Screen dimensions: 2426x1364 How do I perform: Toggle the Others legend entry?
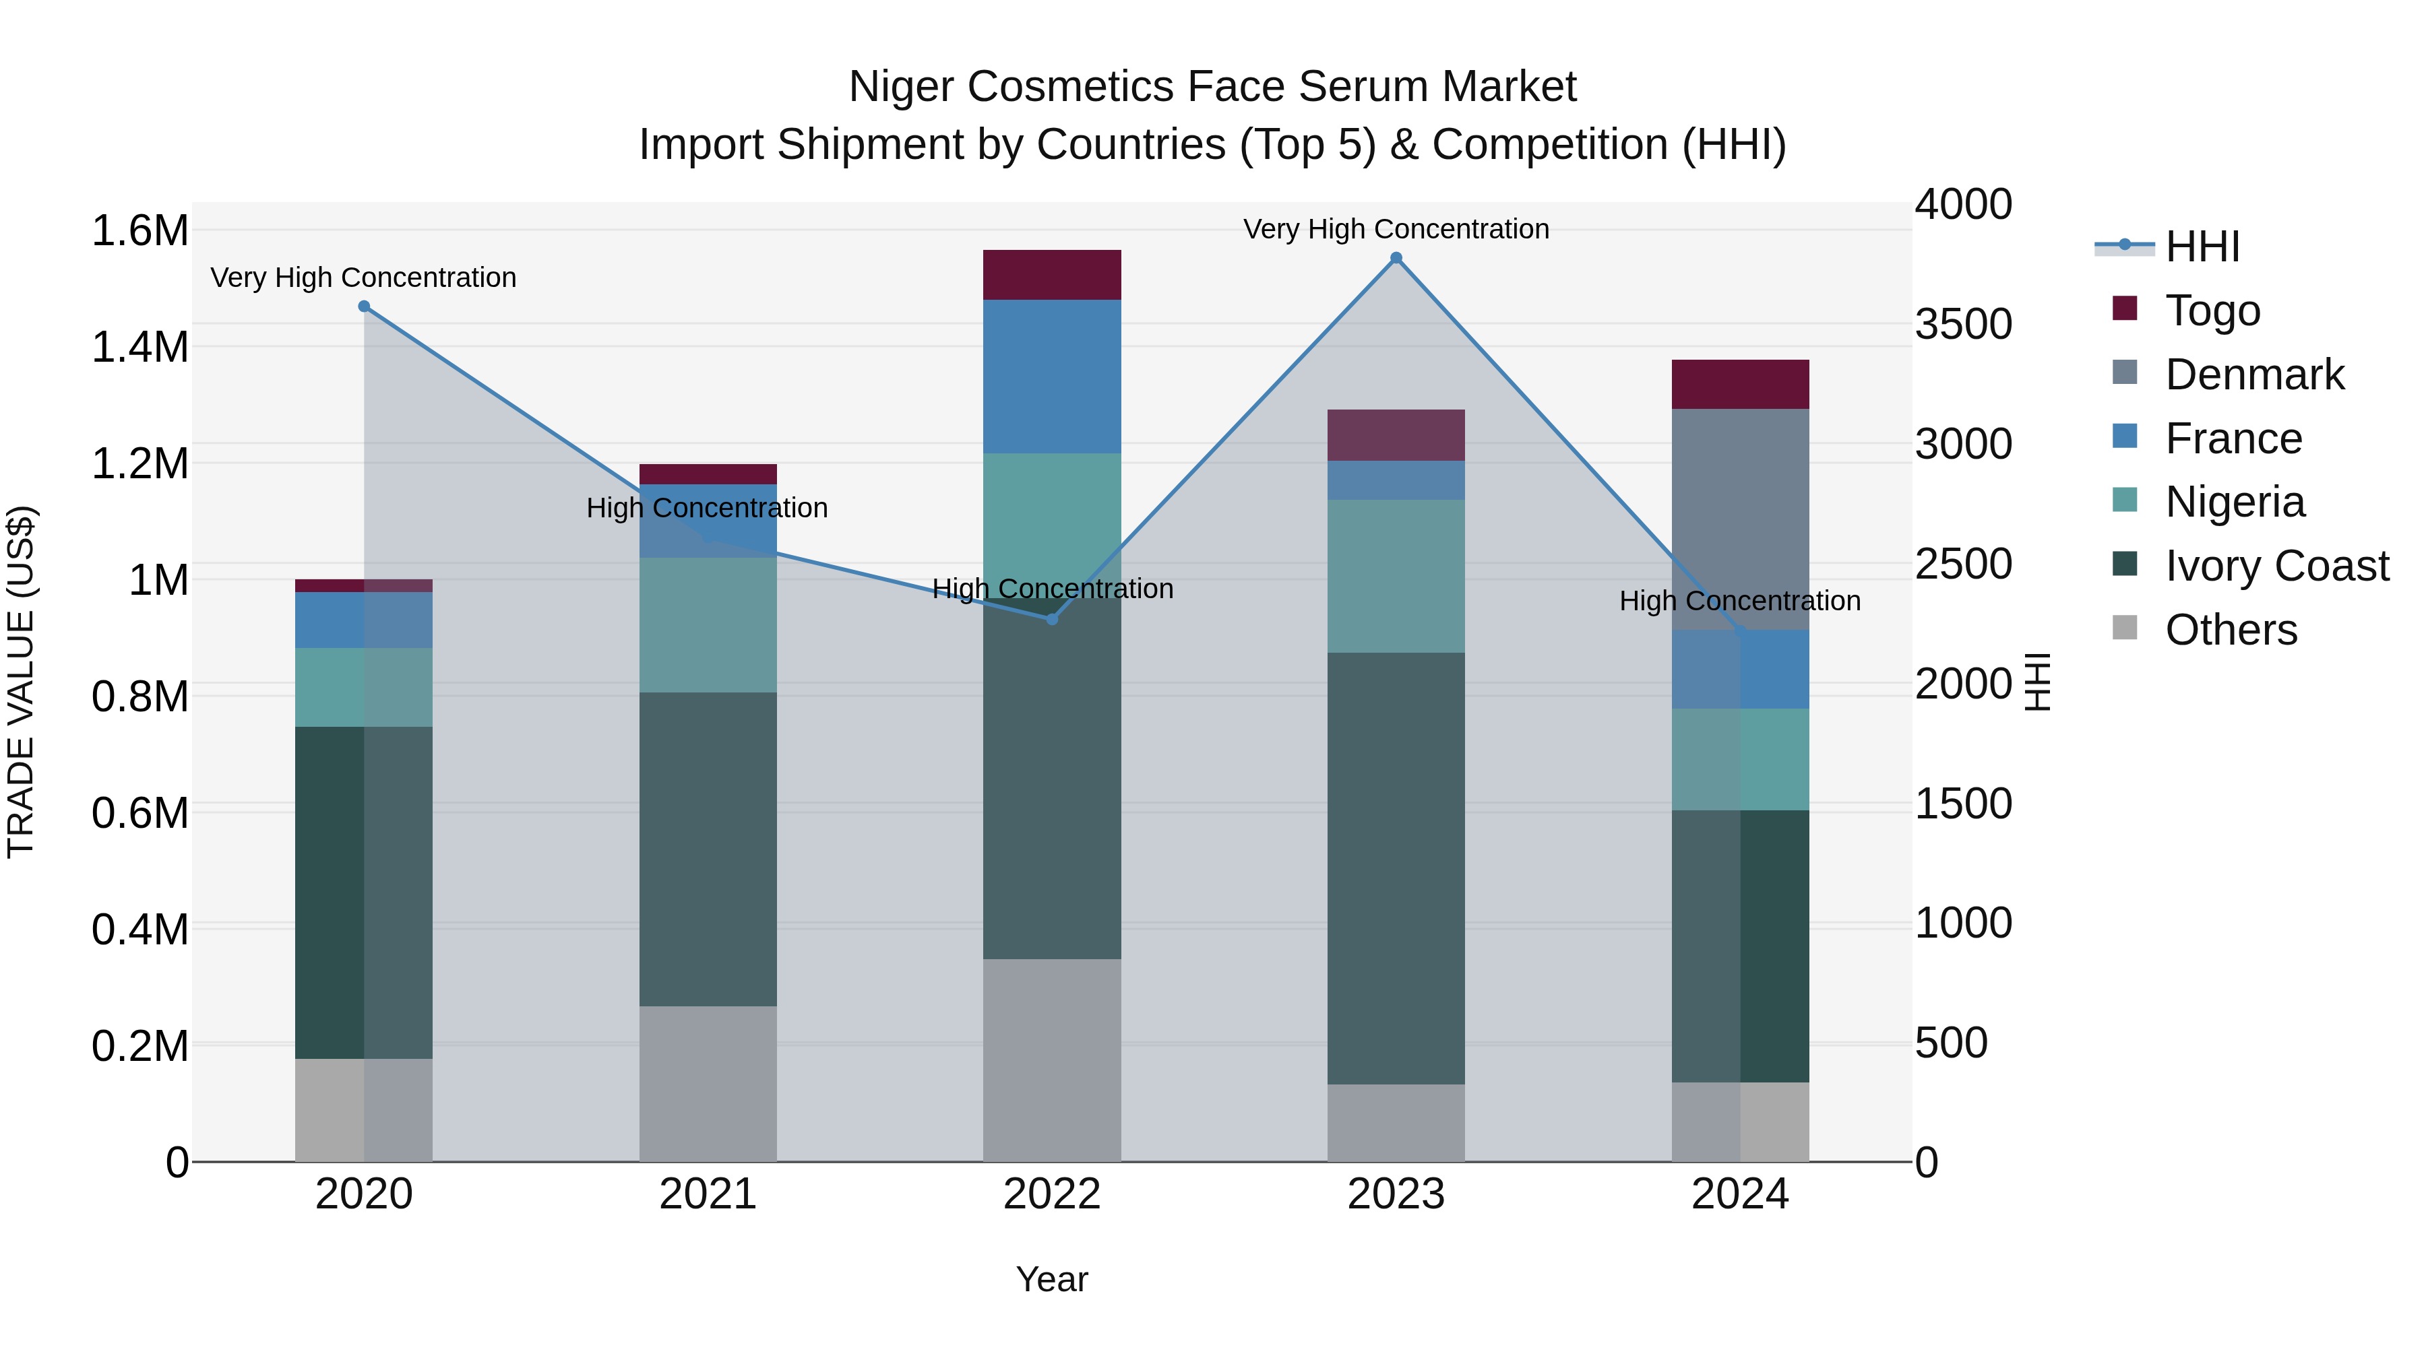(2205, 629)
